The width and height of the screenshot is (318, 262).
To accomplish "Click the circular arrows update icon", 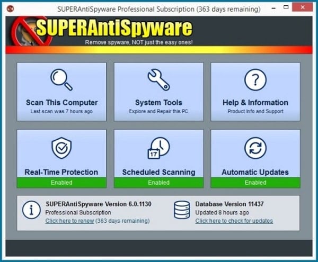I will coord(255,149).
